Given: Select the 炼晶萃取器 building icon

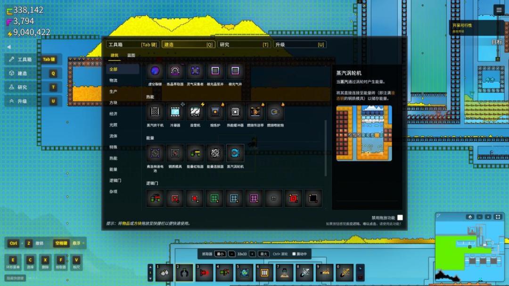Looking at the screenshot, I should point(175,71).
